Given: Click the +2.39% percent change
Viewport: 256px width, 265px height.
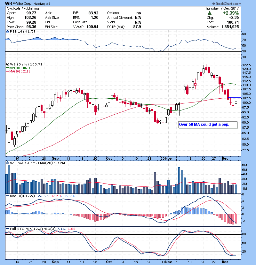Looking at the screenshot, I should tap(231, 13).
